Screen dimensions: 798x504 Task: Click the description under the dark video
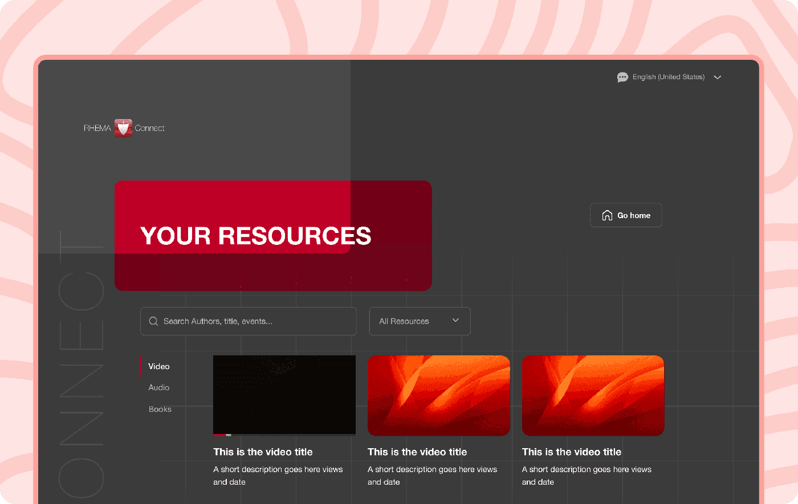pyautogui.click(x=278, y=476)
